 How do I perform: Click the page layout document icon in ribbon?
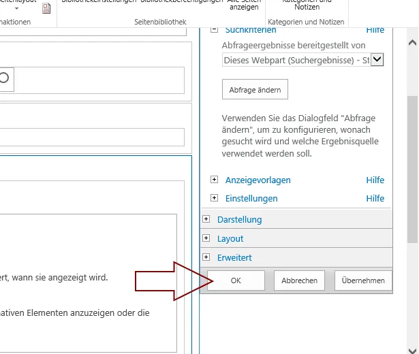(x=46, y=8)
